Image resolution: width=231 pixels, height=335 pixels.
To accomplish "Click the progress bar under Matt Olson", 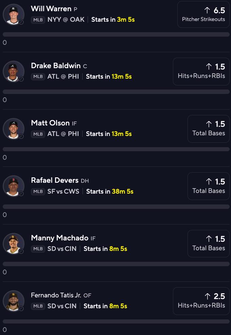I will click(x=116, y=149).
